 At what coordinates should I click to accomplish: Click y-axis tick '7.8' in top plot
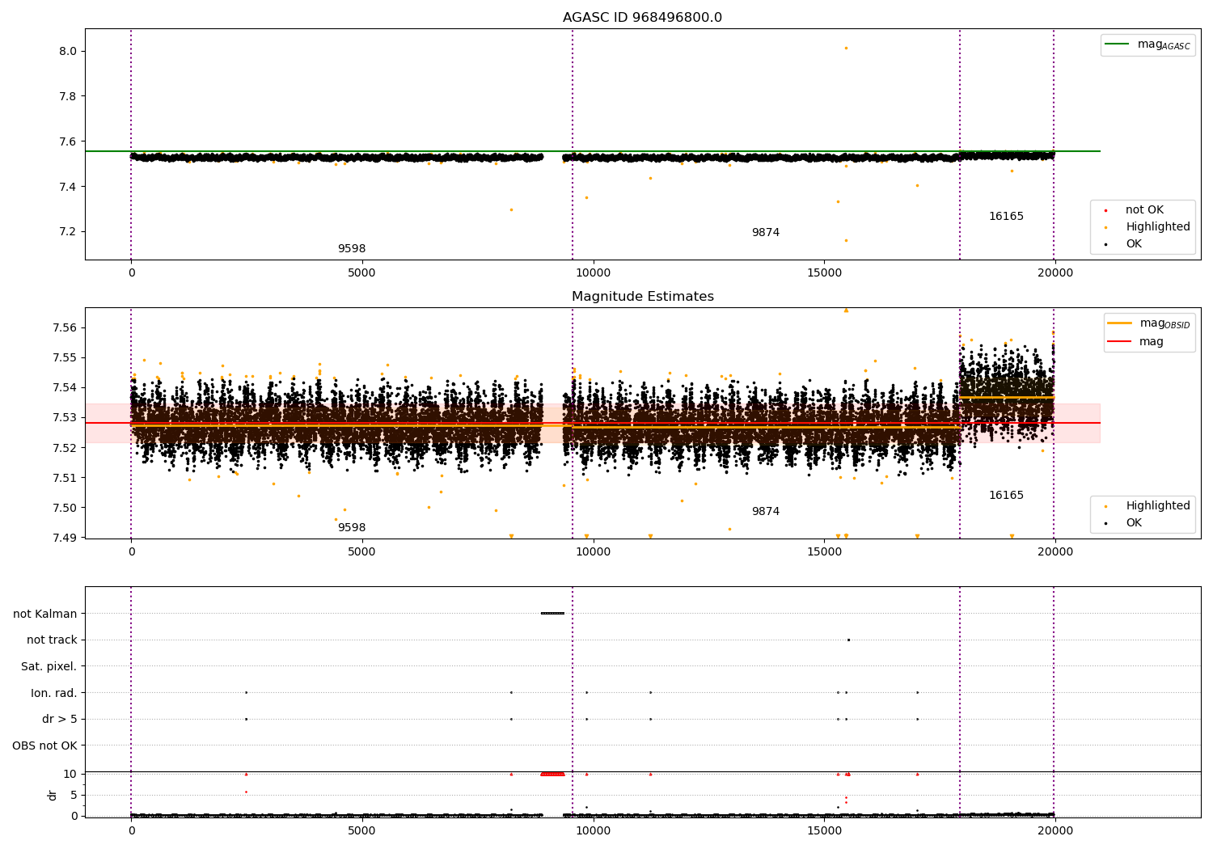tap(67, 97)
